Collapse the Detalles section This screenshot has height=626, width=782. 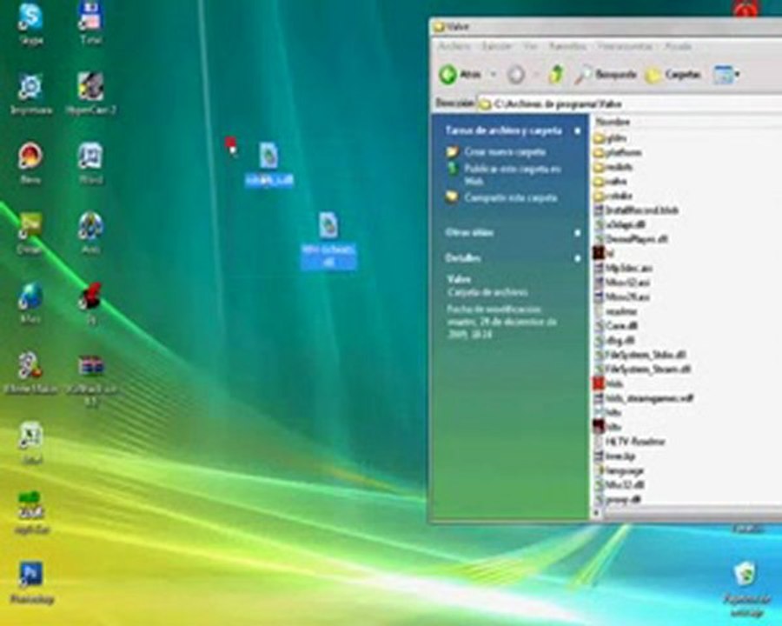(577, 258)
